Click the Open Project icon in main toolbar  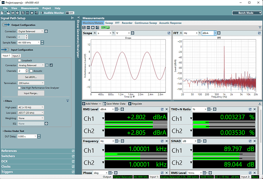8,13
